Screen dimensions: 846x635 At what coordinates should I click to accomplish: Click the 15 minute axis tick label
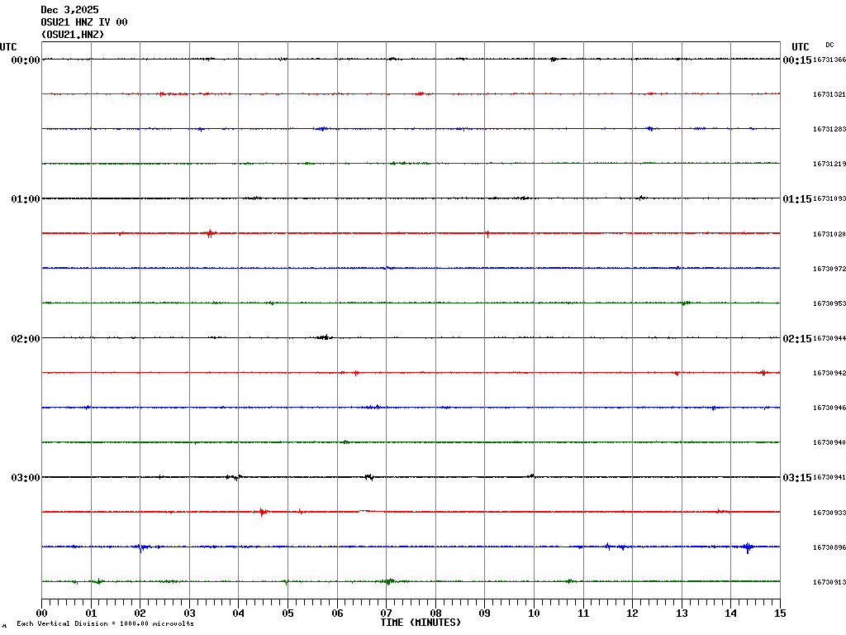coord(779,614)
